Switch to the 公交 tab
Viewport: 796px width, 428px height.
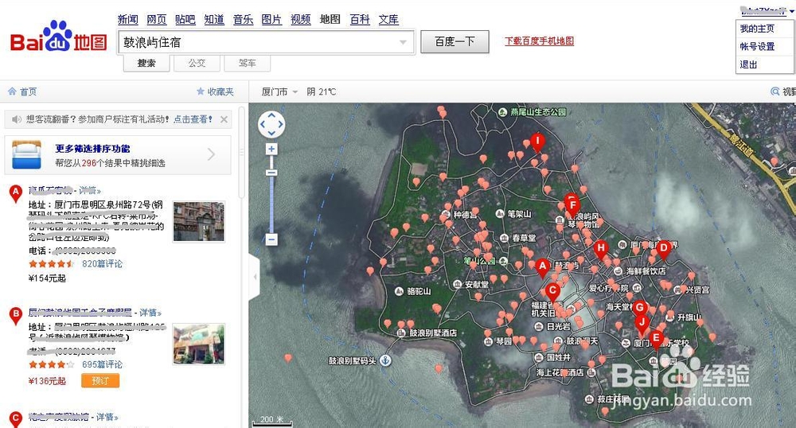point(197,63)
